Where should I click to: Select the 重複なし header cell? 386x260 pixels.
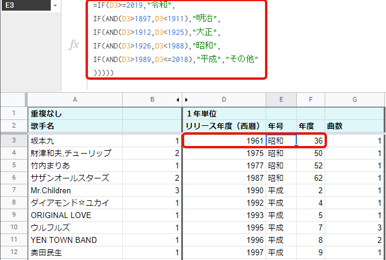tap(74, 113)
